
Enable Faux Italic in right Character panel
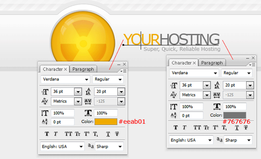pyautogui.click(x=184, y=128)
